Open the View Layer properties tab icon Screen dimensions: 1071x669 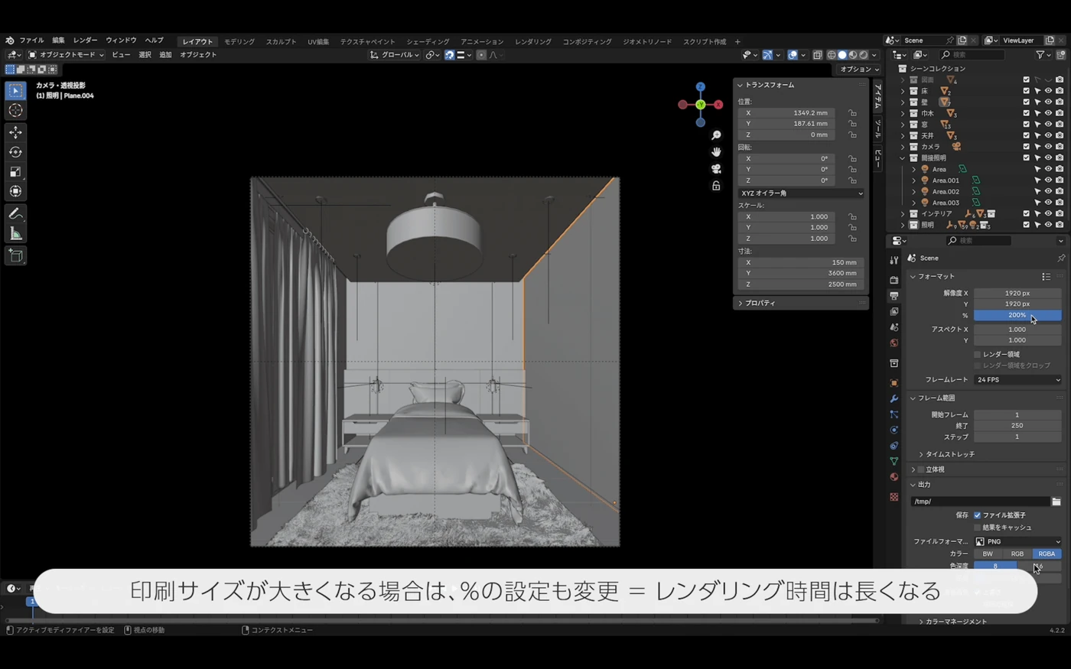click(x=894, y=312)
